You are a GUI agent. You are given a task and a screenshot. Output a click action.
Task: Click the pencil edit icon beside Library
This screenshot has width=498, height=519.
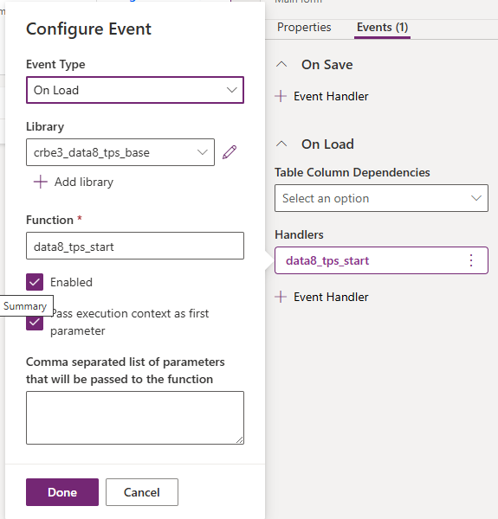230,152
